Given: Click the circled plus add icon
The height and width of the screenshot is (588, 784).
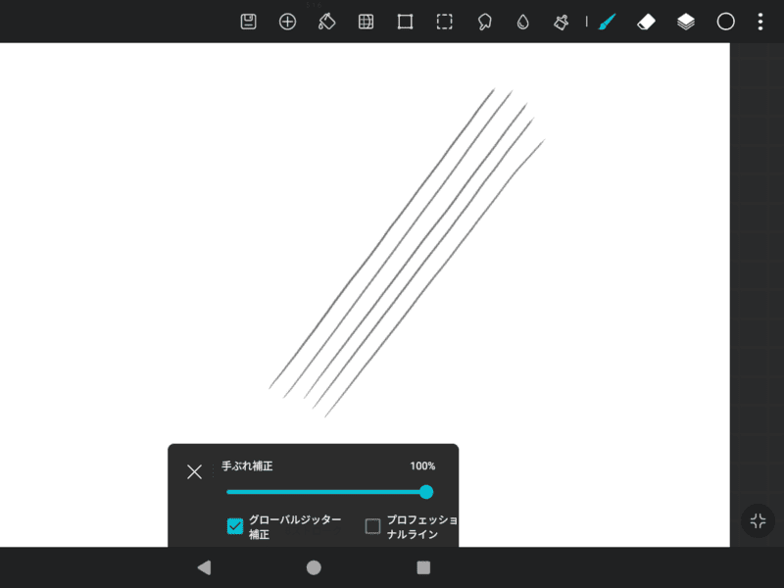Looking at the screenshot, I should [x=287, y=22].
